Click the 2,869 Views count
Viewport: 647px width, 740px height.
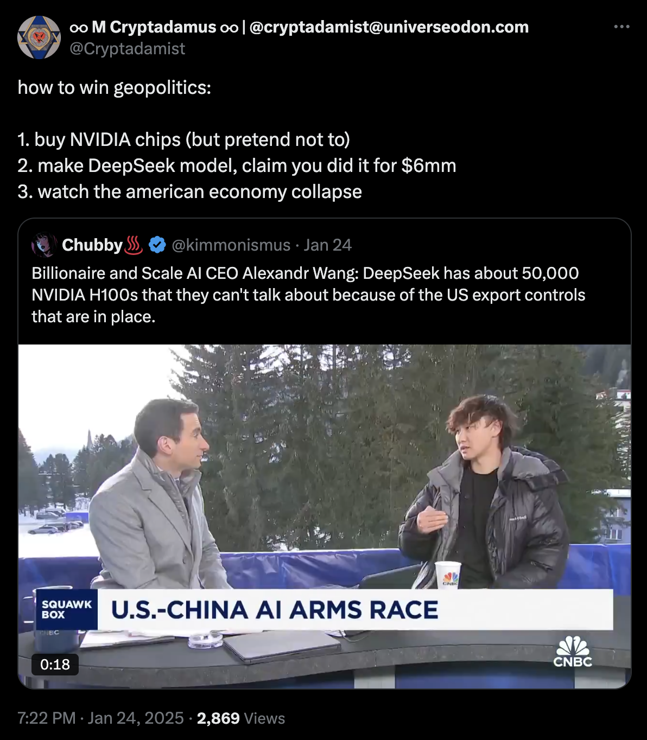tap(241, 718)
